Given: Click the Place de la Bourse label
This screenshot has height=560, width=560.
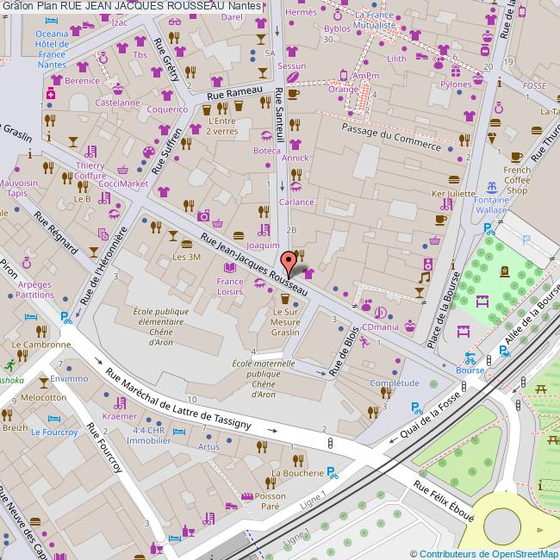Looking at the screenshot, I should (444, 310).
